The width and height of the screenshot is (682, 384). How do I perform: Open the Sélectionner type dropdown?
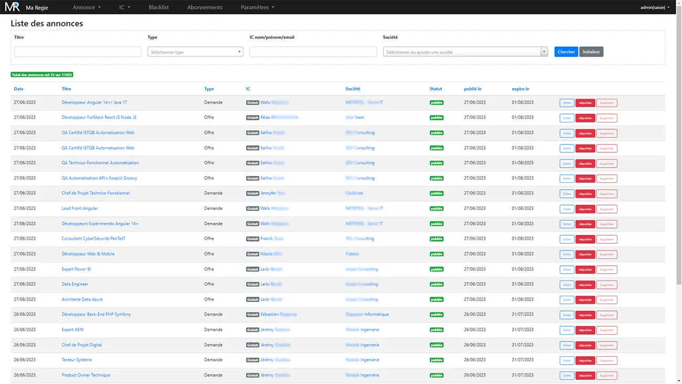(x=195, y=52)
